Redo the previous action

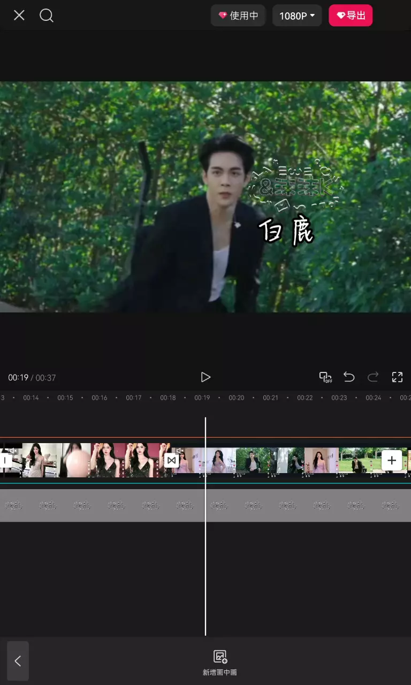tap(373, 377)
